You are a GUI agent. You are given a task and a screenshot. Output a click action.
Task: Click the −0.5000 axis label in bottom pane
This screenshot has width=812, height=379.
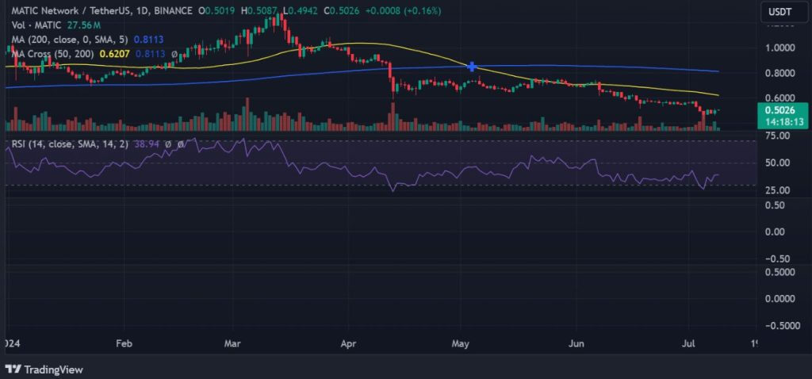pyautogui.click(x=782, y=326)
